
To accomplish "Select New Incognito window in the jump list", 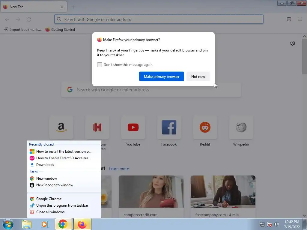I will [64, 185].
